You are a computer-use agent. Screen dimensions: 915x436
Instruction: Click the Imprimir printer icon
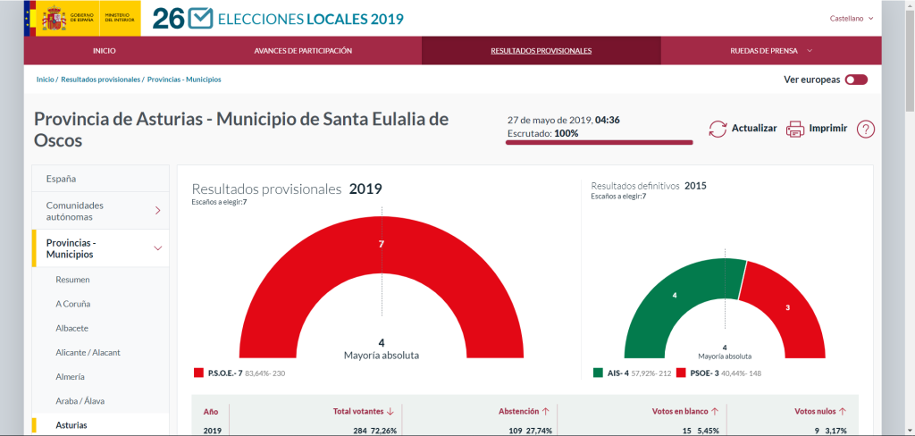tap(795, 129)
